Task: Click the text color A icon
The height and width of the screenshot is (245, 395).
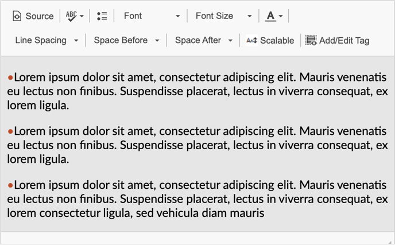Action: coord(270,16)
